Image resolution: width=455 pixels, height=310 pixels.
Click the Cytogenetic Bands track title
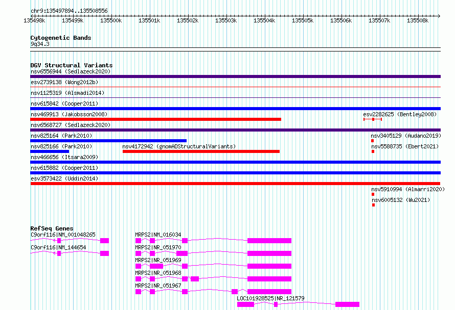(x=61, y=38)
